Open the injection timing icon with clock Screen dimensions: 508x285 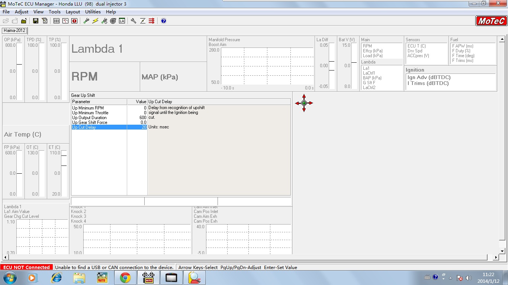pos(104,21)
